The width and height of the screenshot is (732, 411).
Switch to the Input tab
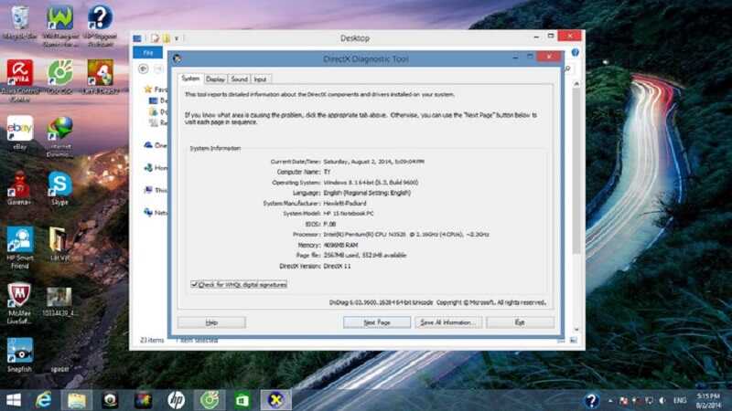coord(261,79)
